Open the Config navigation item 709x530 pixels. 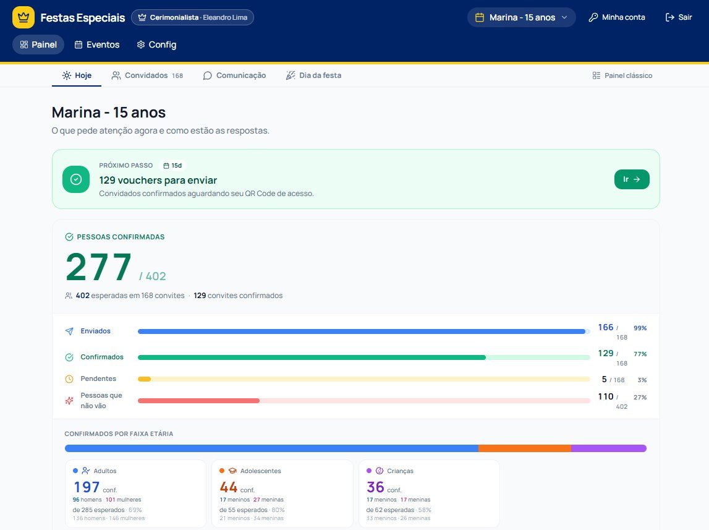point(156,45)
